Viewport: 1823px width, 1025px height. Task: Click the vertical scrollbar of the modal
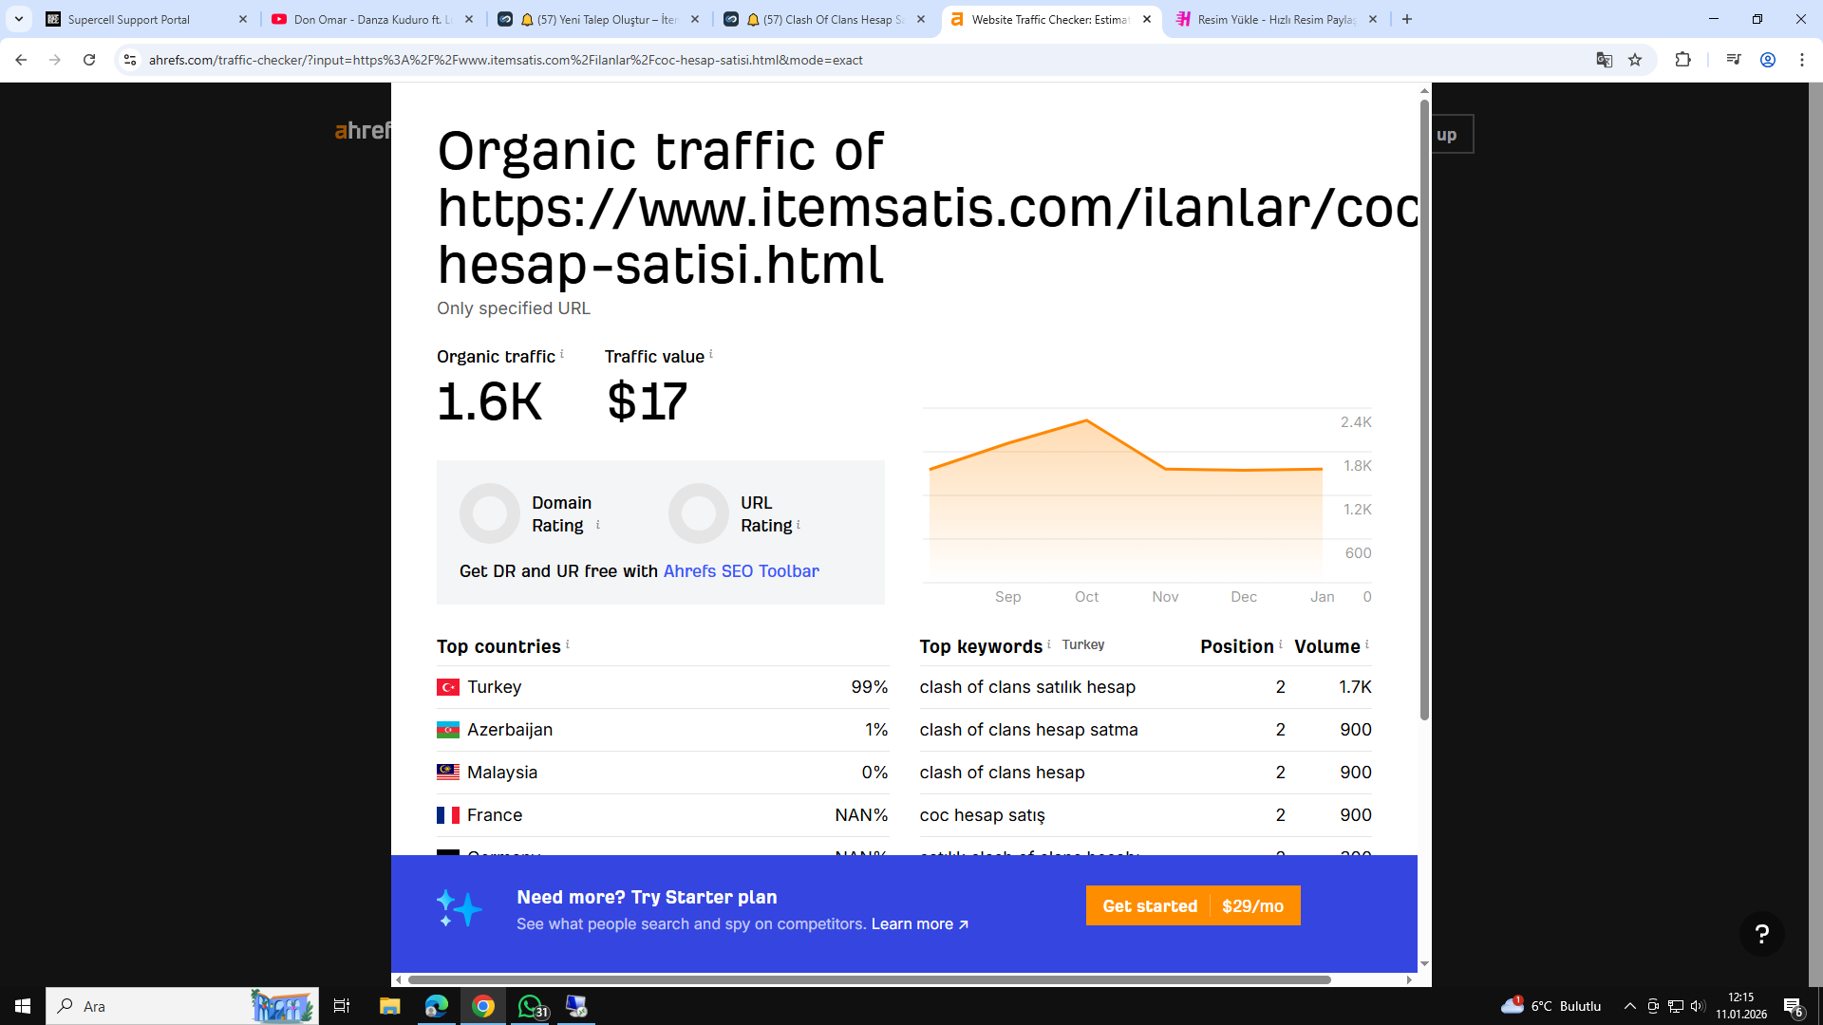pos(1424,408)
